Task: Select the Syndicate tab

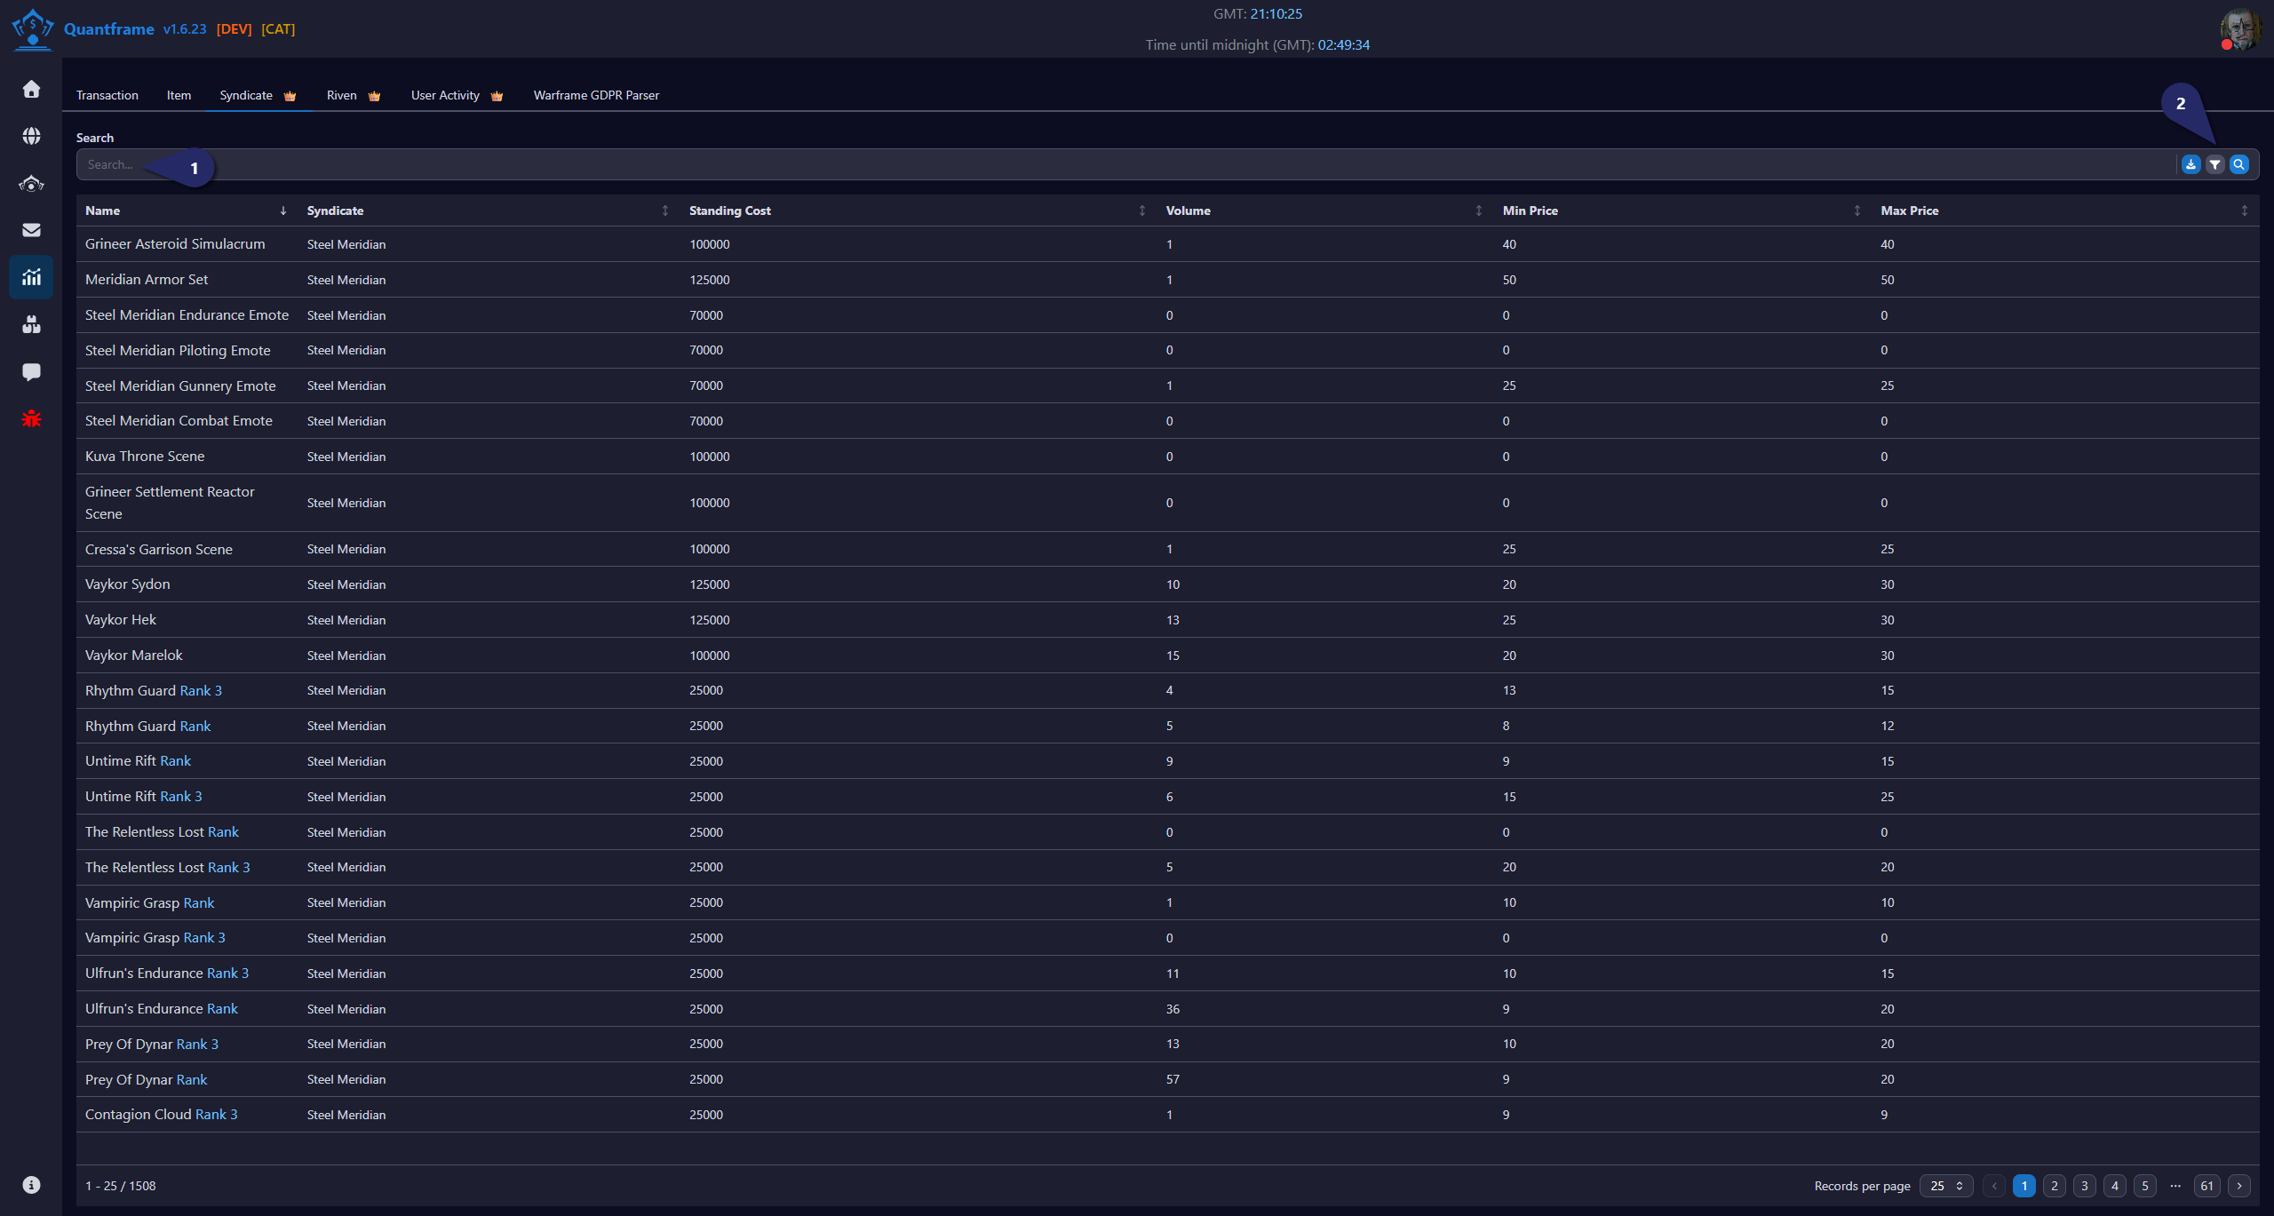Action: (x=258, y=95)
